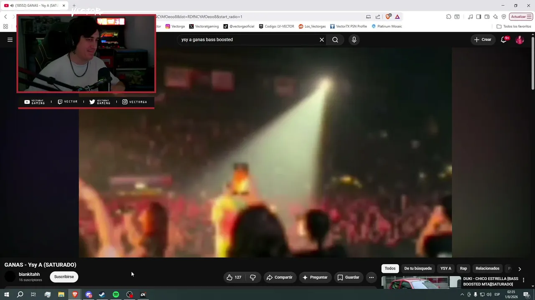Image resolution: width=535 pixels, height=300 pixels.
Task: Like the video with 127 likes
Action: click(x=234, y=277)
